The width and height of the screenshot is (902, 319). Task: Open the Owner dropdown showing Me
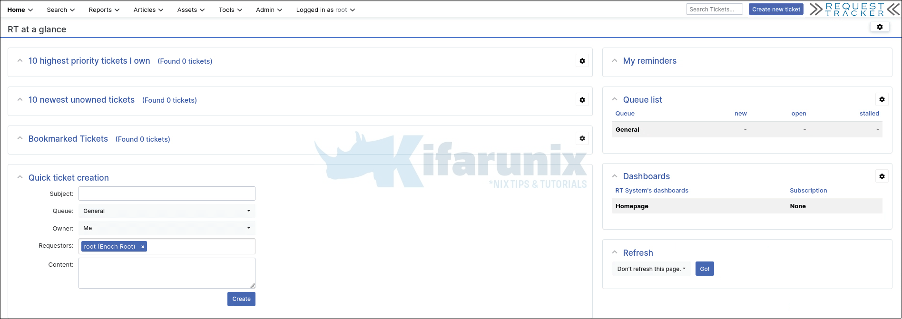pyautogui.click(x=167, y=228)
